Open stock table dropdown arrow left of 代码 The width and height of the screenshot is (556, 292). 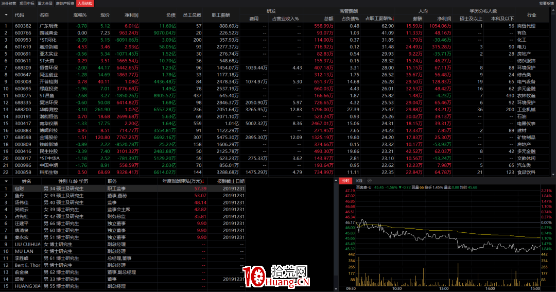(6, 15)
